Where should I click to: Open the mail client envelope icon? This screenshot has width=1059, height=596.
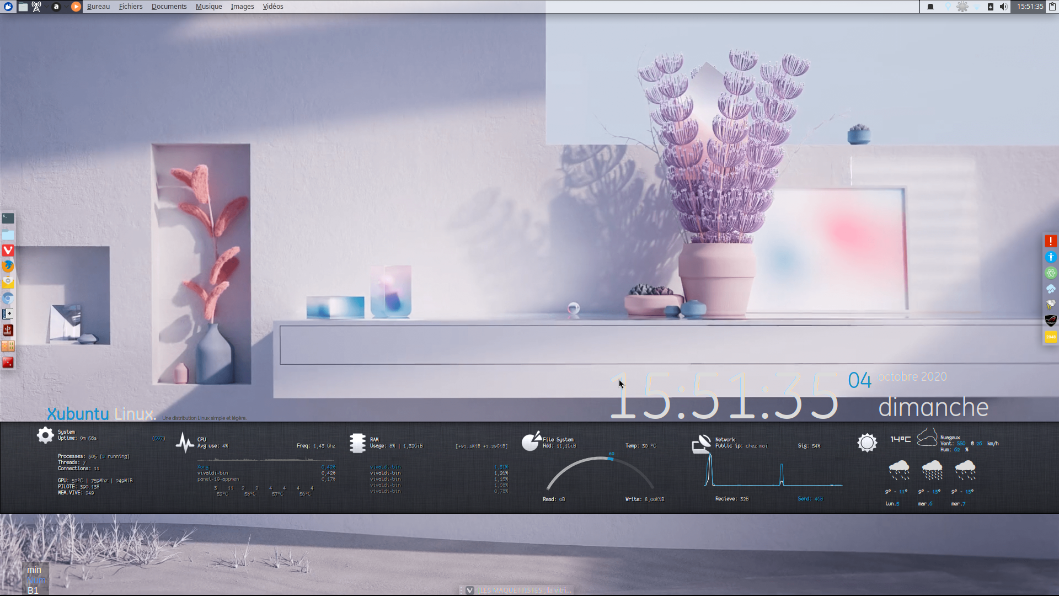point(8,282)
